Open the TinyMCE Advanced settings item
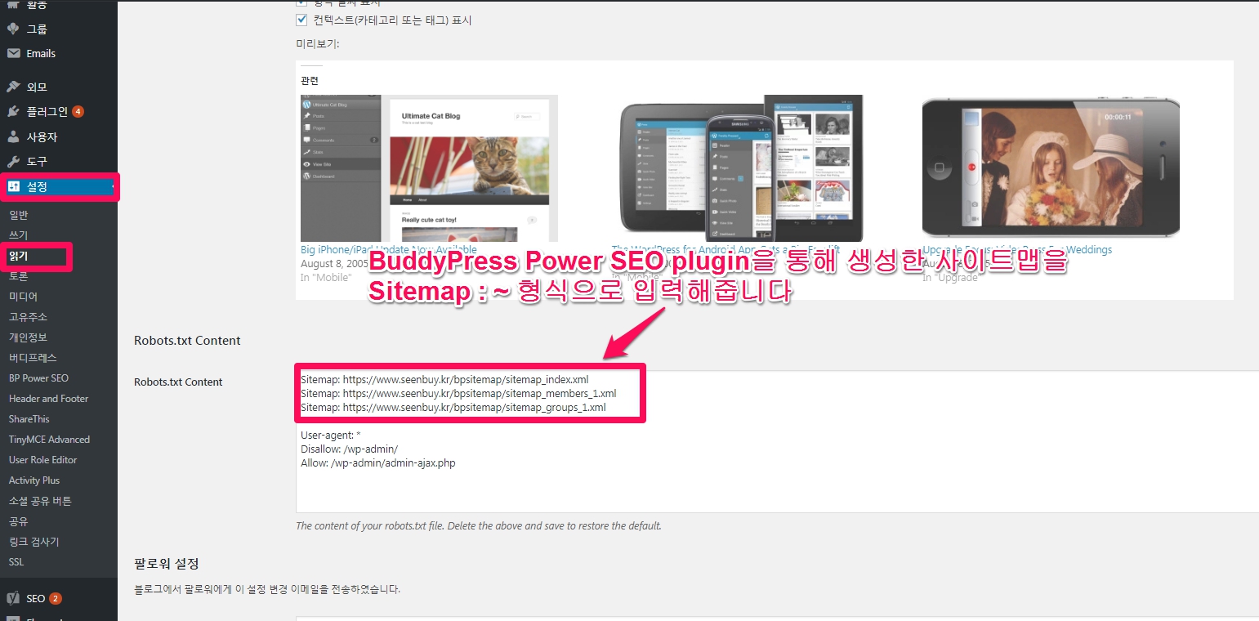The height and width of the screenshot is (621, 1259). 49,440
